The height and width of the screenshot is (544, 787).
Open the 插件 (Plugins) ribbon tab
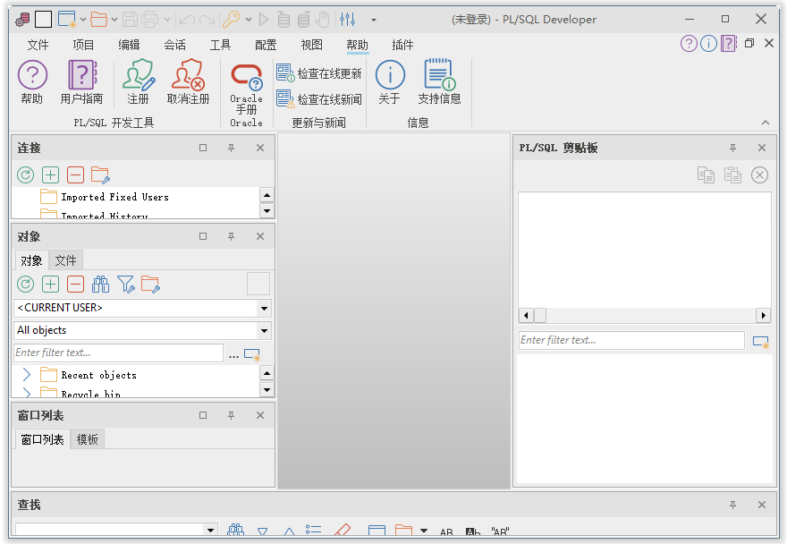coord(402,45)
